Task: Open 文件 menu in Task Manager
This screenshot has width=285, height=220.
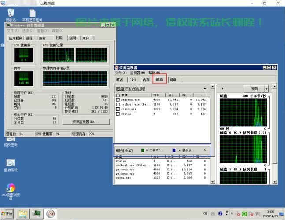Action: point(13,30)
